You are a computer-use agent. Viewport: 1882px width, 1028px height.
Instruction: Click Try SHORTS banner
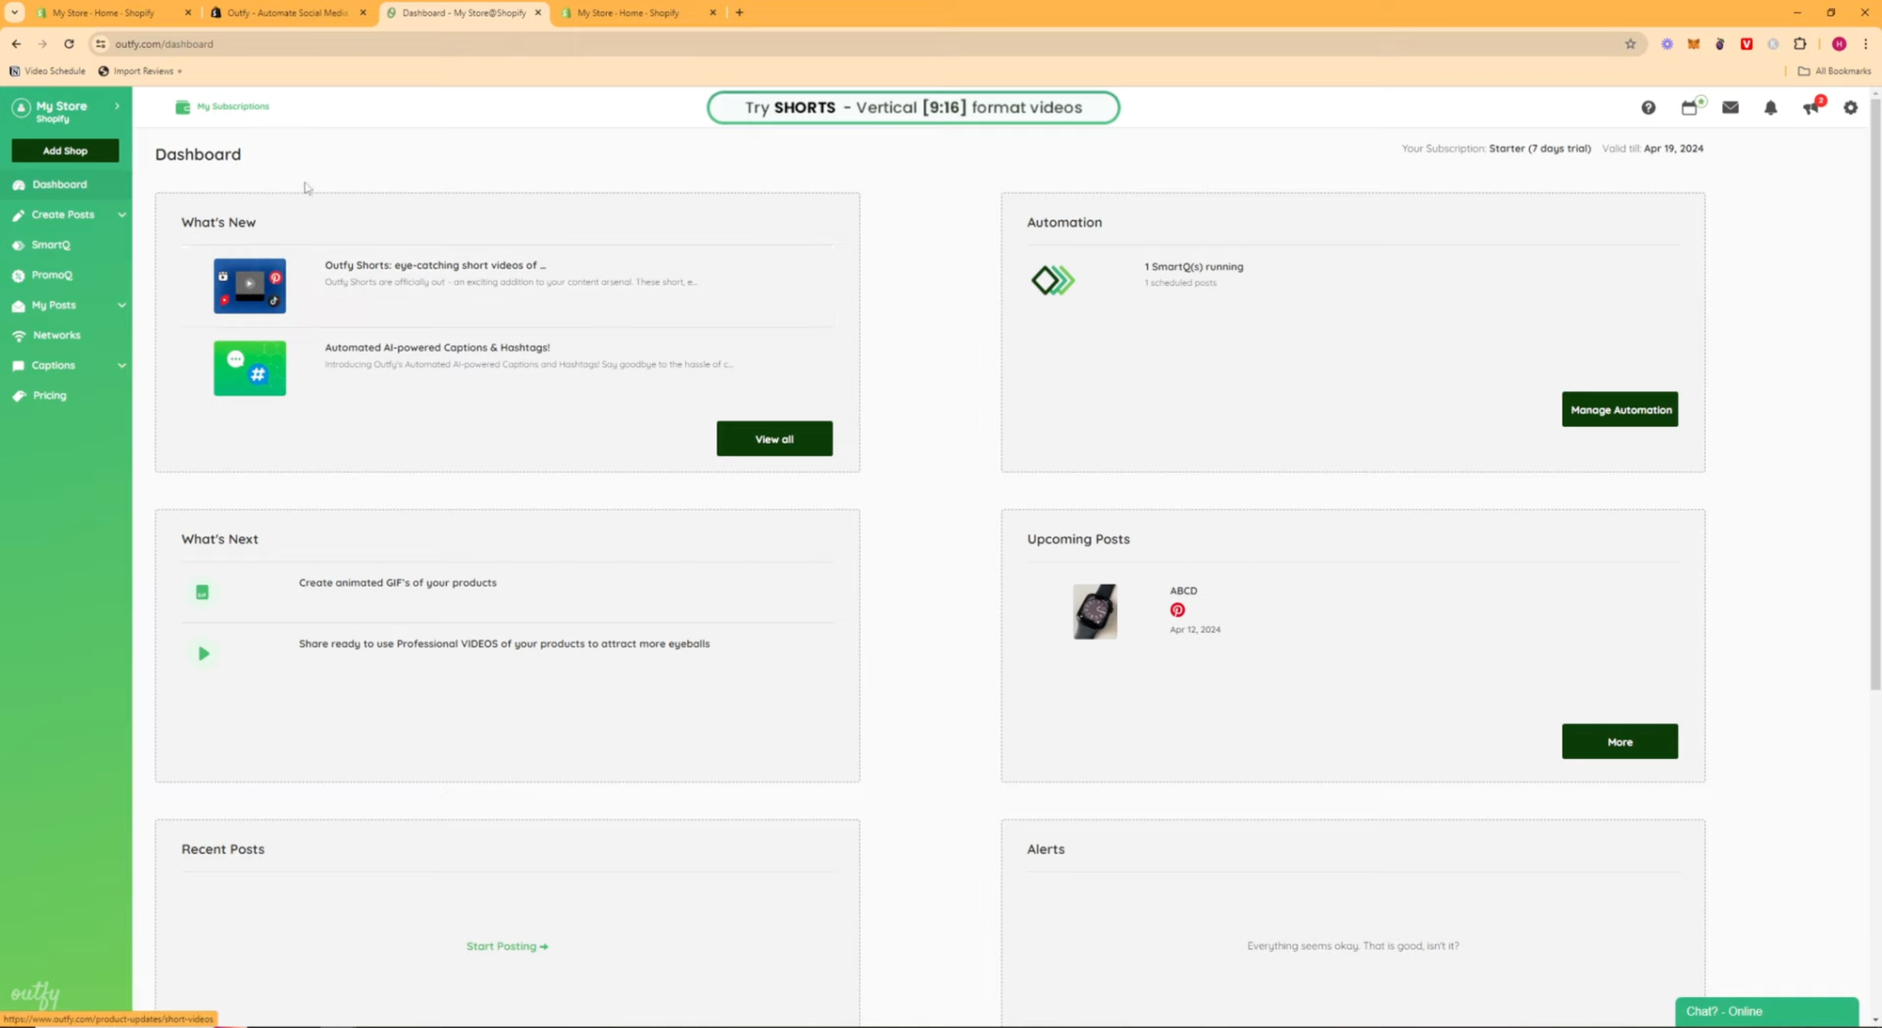pos(913,108)
